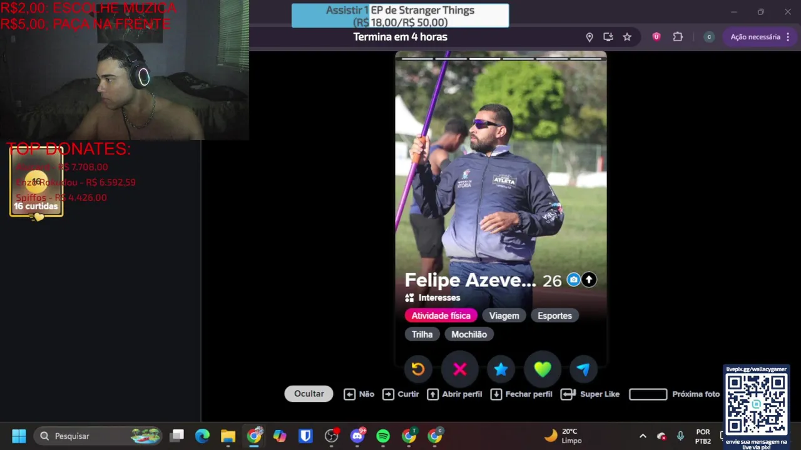801x450 pixels.
Task: Click the Interesses heading
Action: (x=439, y=298)
